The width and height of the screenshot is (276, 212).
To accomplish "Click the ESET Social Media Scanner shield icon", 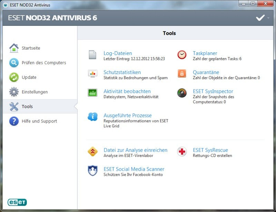I will 92,171.
